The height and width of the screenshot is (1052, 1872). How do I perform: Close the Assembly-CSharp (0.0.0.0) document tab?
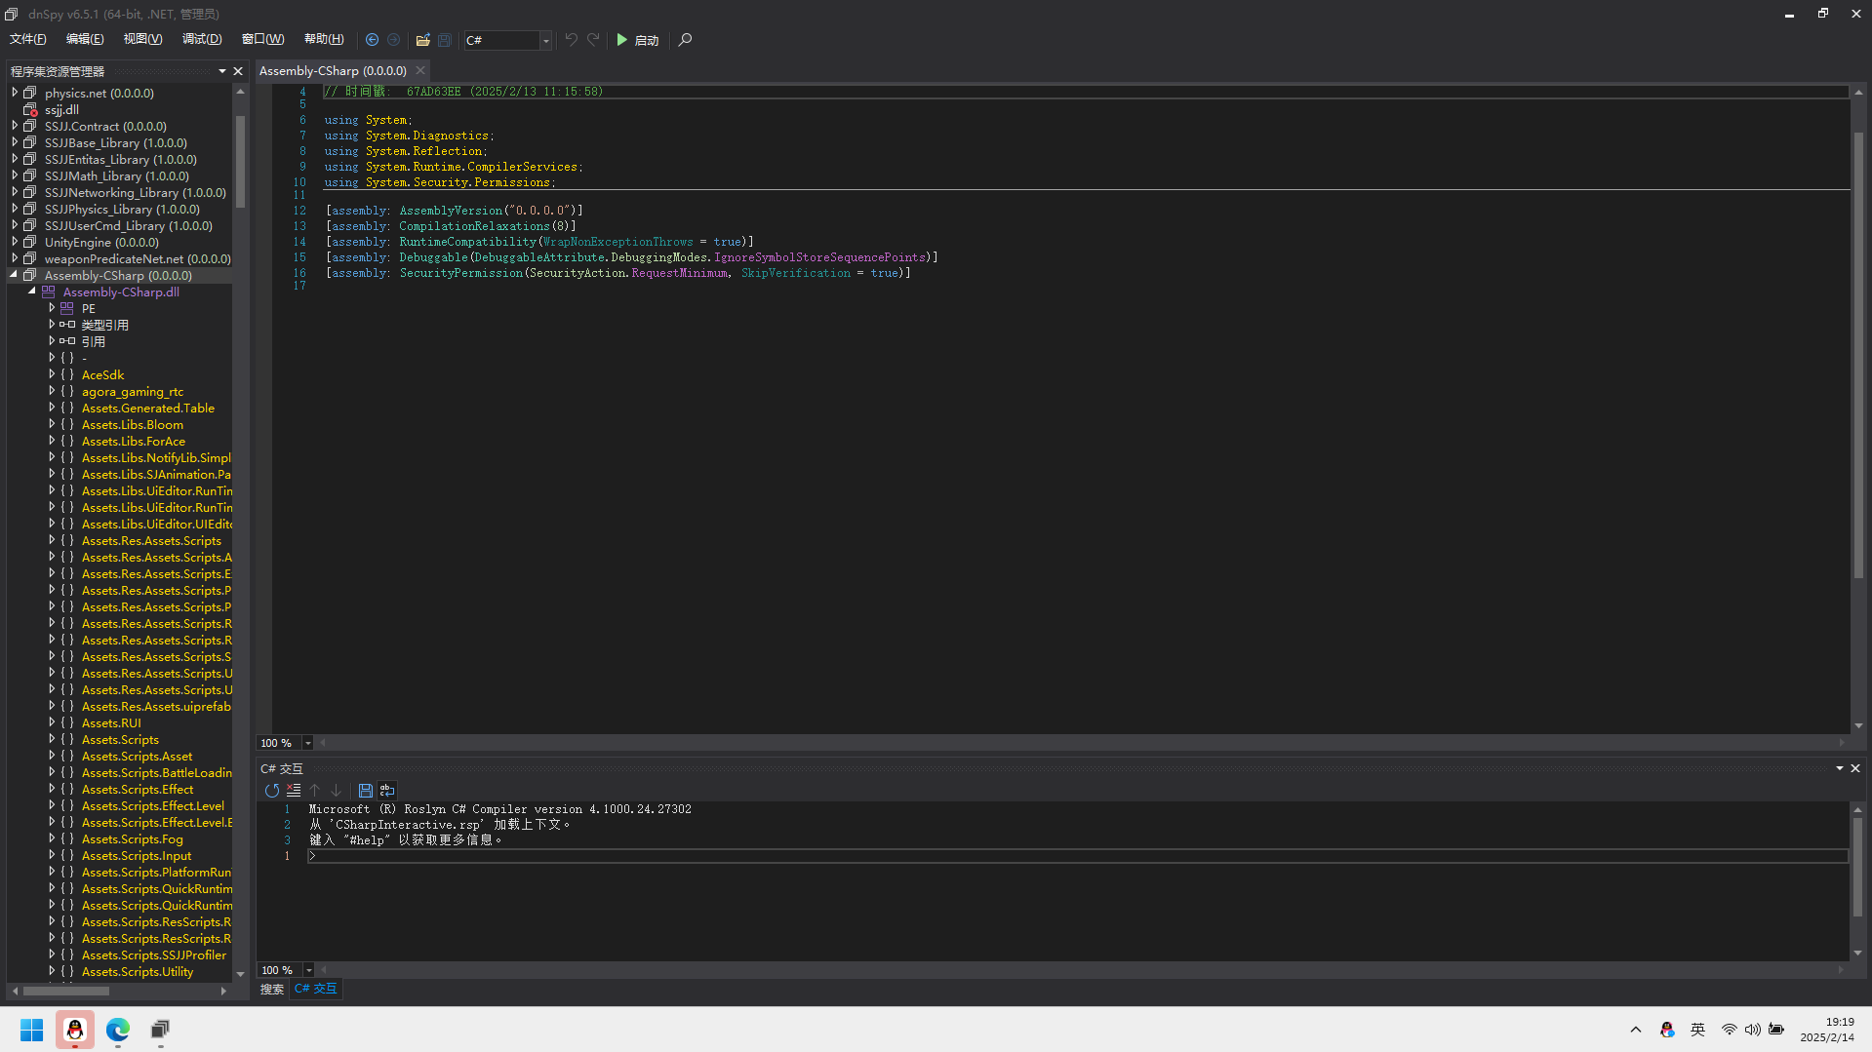420,71
